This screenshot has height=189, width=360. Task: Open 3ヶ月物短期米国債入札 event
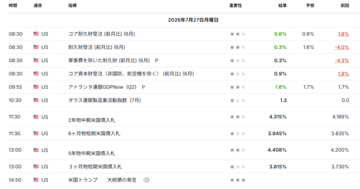95,167
